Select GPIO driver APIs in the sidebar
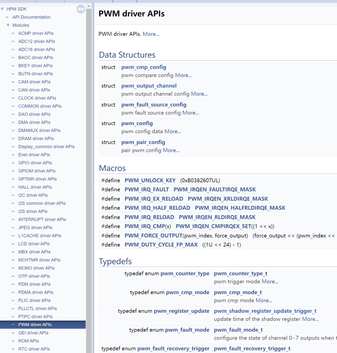This screenshot has height=353, width=337. click(35, 163)
